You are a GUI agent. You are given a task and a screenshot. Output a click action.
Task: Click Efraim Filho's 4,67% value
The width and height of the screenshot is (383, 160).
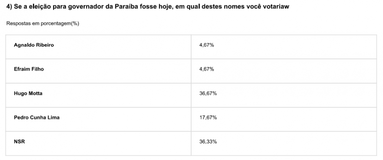(207, 69)
